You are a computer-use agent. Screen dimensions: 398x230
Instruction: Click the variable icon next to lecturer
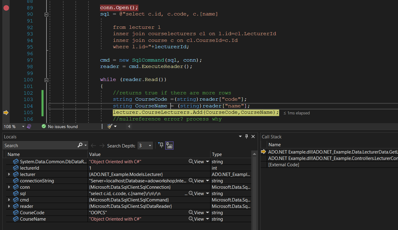coord(16,174)
